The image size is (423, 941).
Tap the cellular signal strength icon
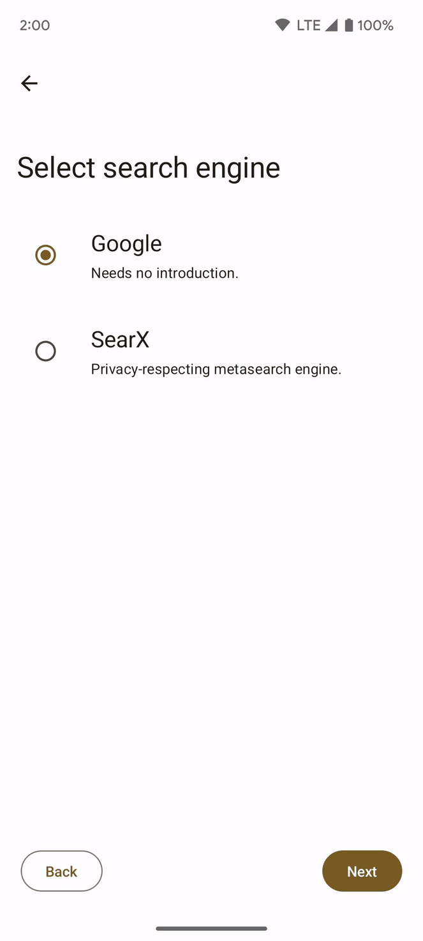click(x=331, y=26)
